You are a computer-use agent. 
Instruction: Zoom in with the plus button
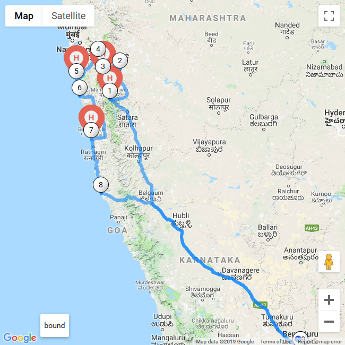tap(329, 300)
